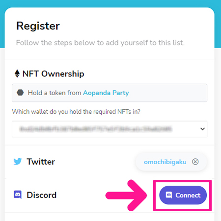Connect your Discord account

pyautogui.click(x=183, y=195)
